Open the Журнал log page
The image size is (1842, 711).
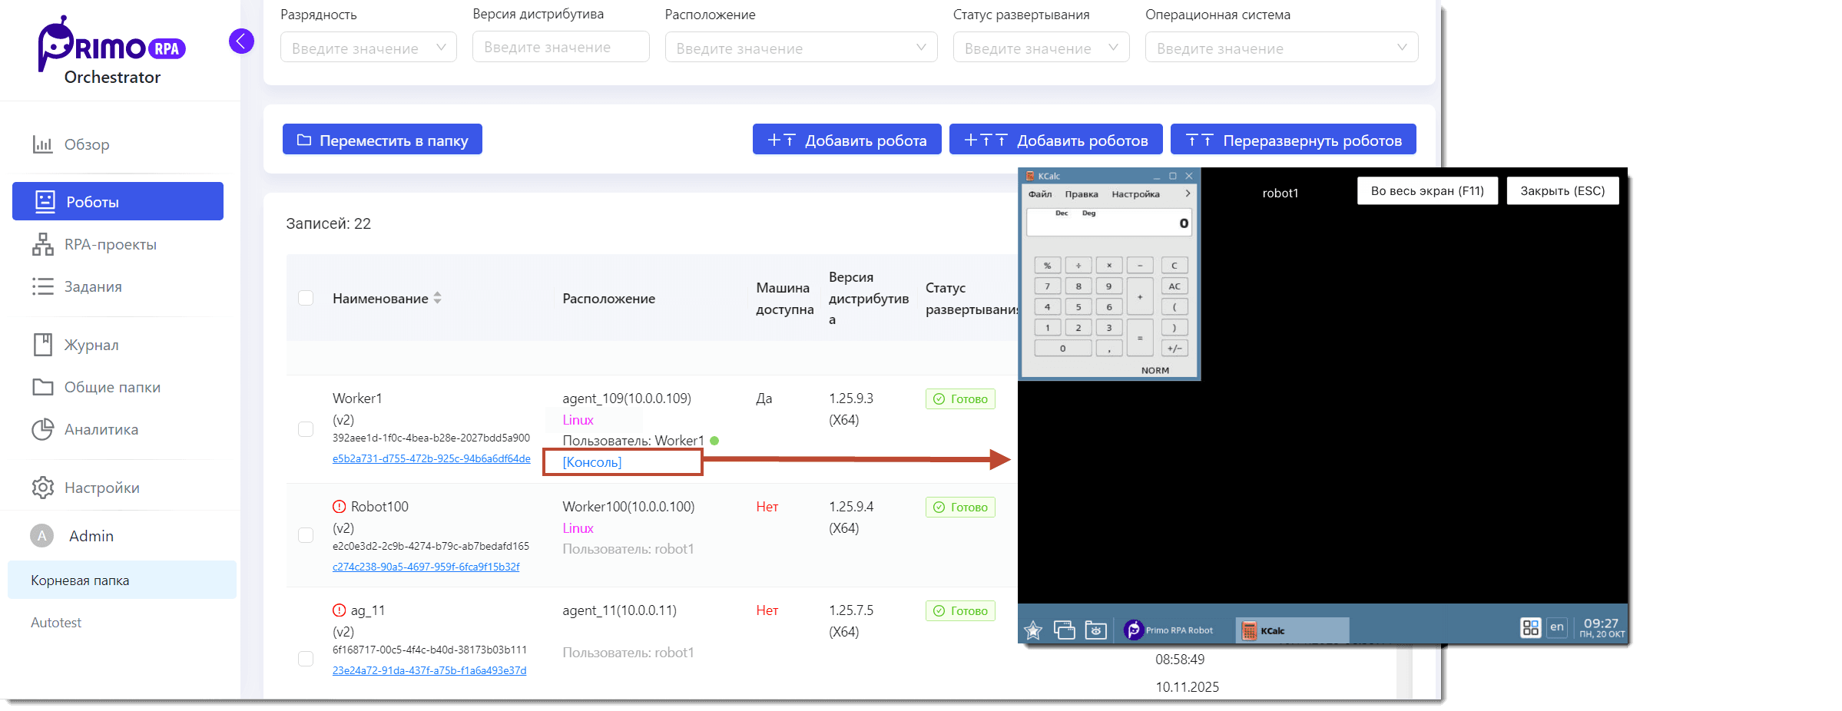pos(91,345)
